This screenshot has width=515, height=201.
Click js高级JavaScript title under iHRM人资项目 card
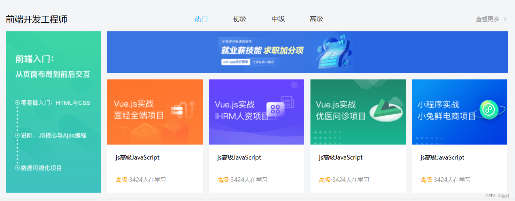239,157
